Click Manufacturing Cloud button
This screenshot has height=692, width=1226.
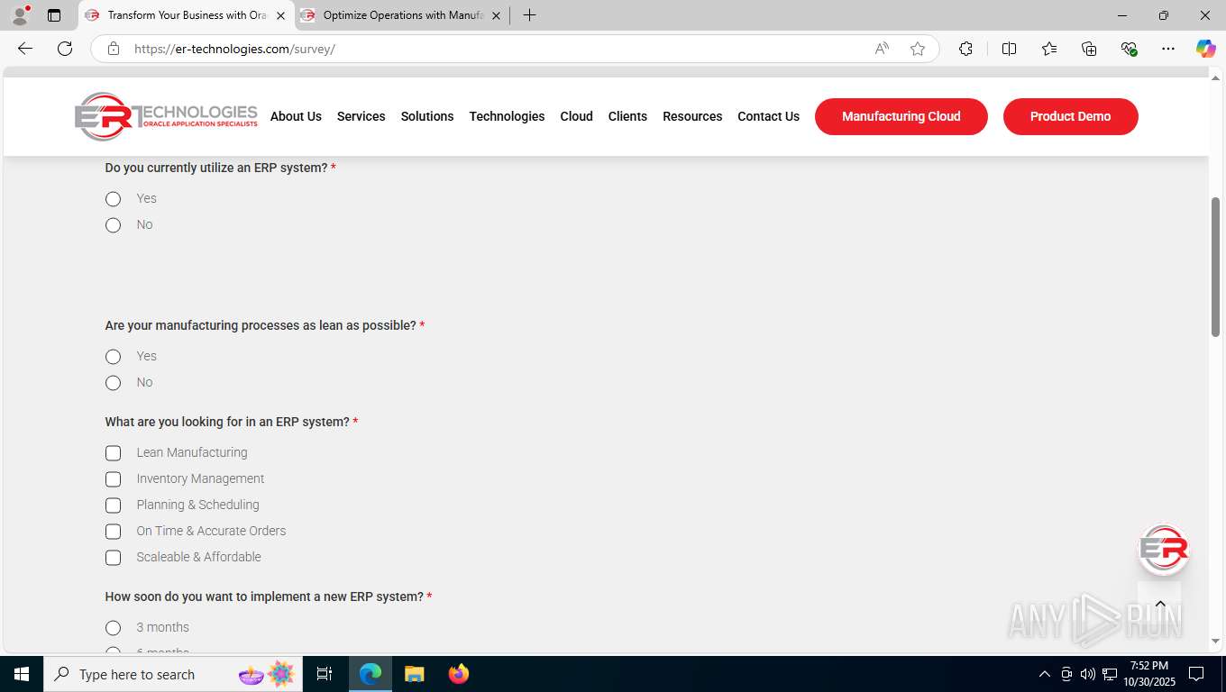[x=901, y=116]
